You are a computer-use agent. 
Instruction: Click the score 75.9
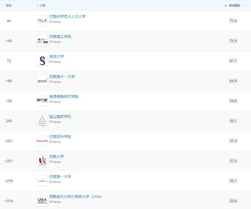pyautogui.click(x=233, y=41)
